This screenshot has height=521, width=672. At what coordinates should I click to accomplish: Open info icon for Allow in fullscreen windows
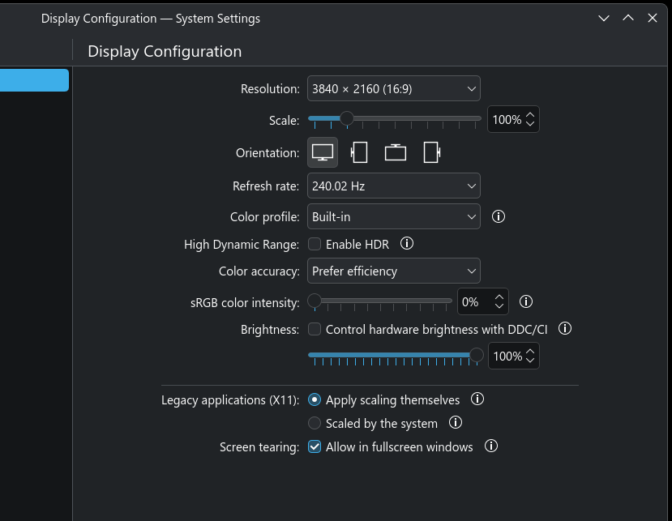pyautogui.click(x=490, y=446)
